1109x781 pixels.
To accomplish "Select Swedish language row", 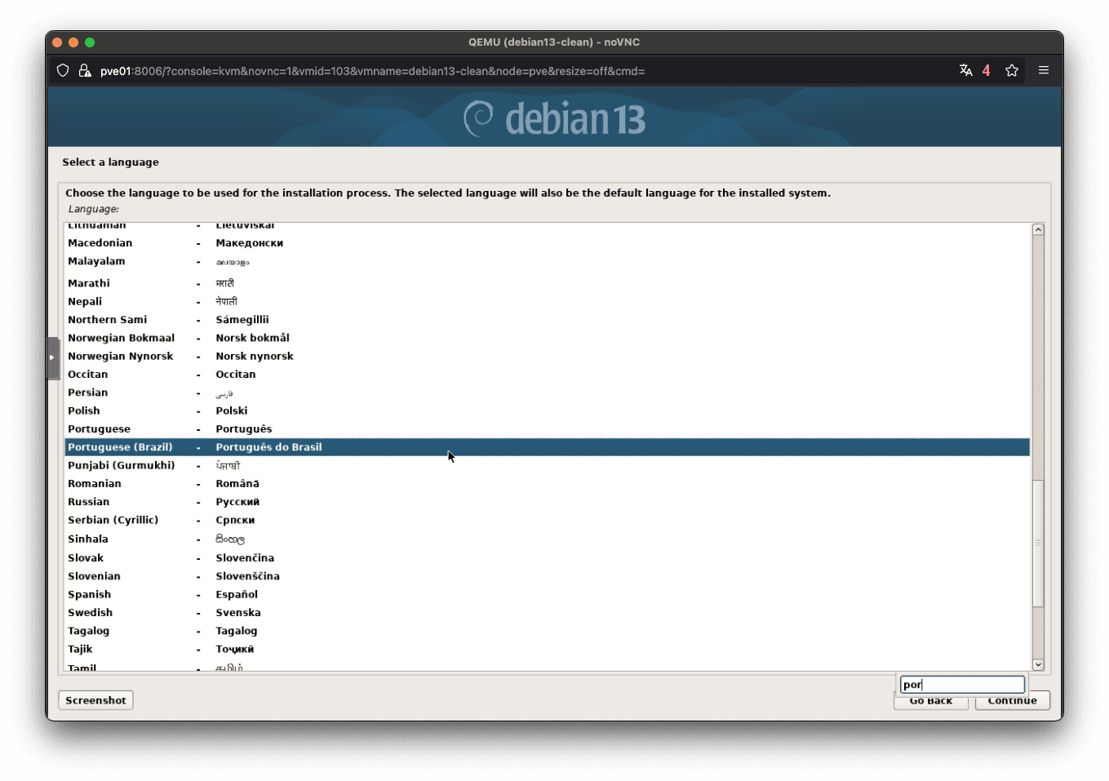I will (547, 613).
